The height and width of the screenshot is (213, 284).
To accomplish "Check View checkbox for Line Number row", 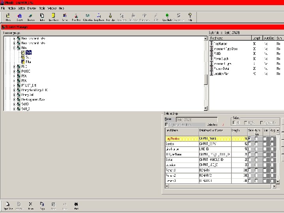I will click(x=250, y=149).
